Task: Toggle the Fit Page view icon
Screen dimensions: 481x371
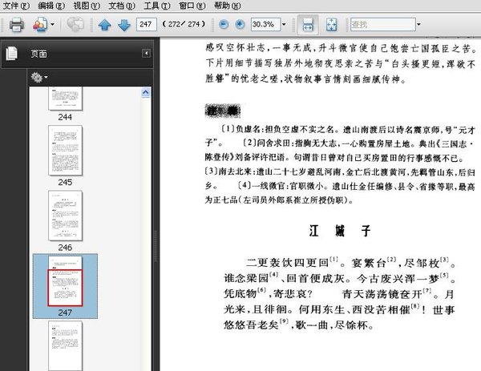Action: tap(332, 25)
